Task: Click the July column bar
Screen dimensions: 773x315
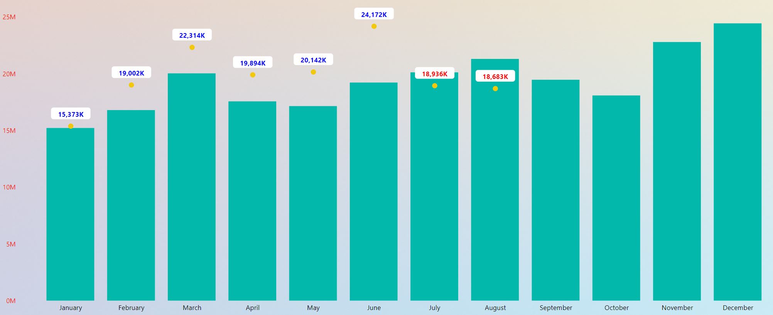Action: point(434,186)
